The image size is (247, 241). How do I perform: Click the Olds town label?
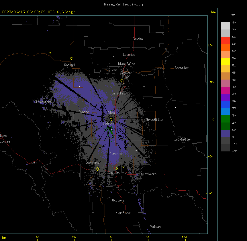tap(111, 113)
